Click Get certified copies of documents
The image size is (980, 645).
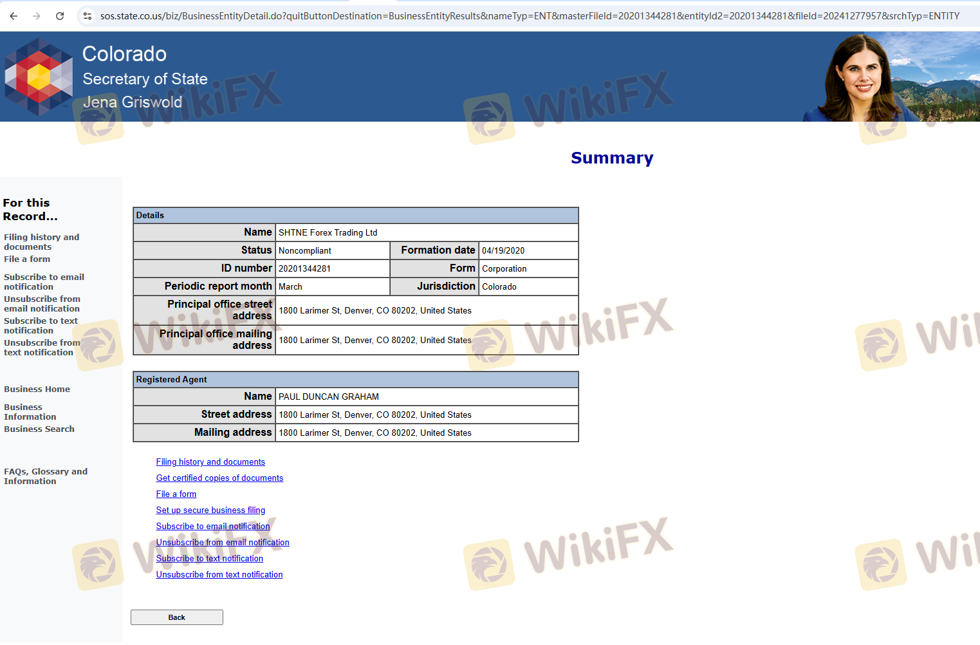(x=219, y=478)
